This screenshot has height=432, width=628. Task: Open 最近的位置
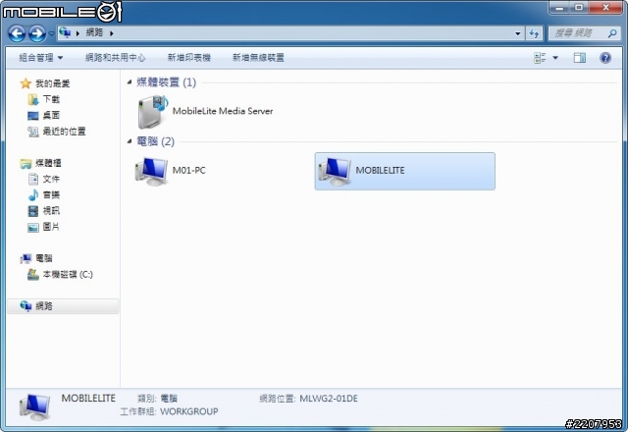pyautogui.click(x=64, y=131)
